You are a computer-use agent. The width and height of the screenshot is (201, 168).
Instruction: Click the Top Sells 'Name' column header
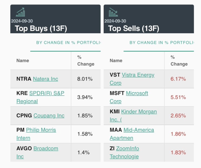116,61
